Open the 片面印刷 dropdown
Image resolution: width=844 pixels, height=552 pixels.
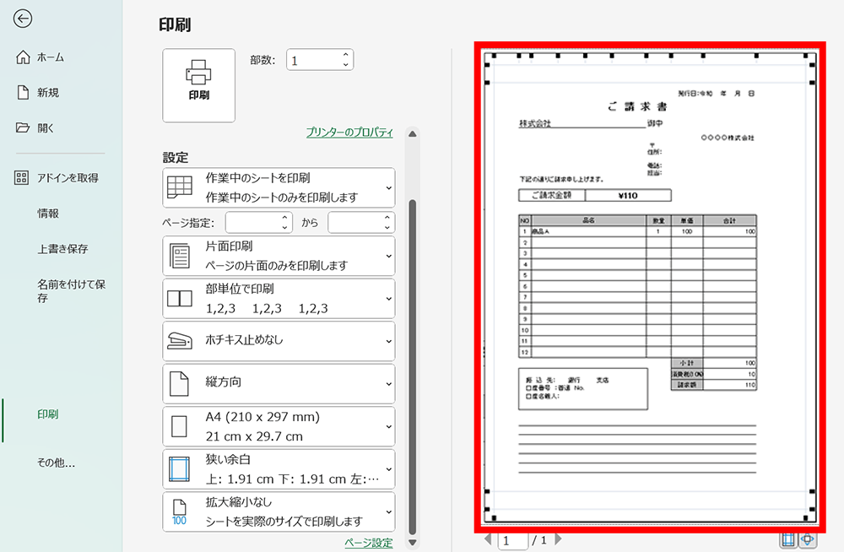tap(279, 256)
